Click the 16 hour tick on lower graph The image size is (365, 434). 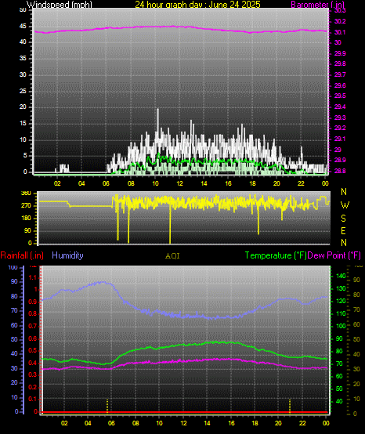(231, 423)
